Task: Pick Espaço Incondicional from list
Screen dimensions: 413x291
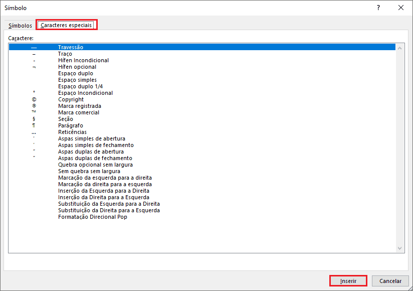Action: click(x=202, y=93)
